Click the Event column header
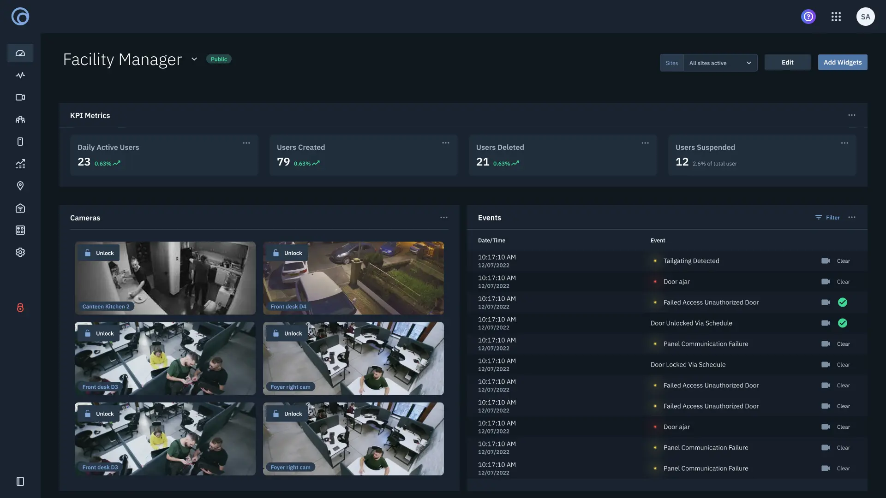 coord(658,240)
